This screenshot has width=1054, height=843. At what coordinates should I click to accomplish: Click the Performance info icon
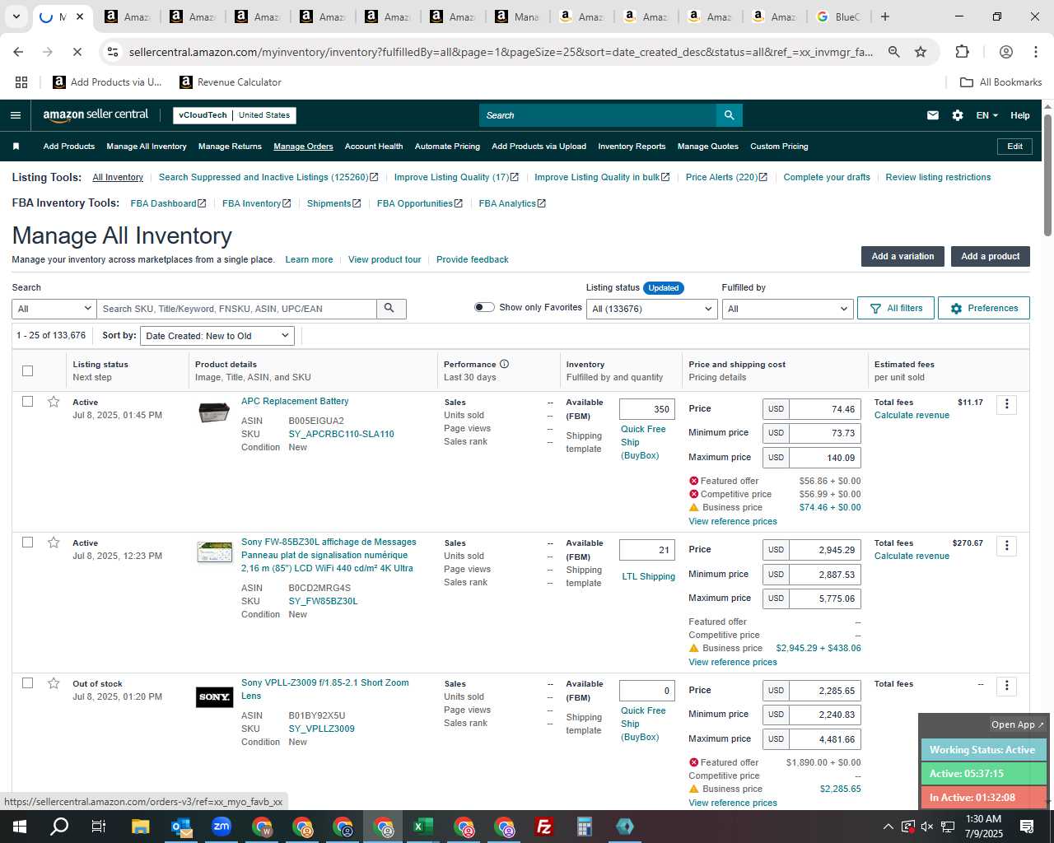pyautogui.click(x=504, y=364)
